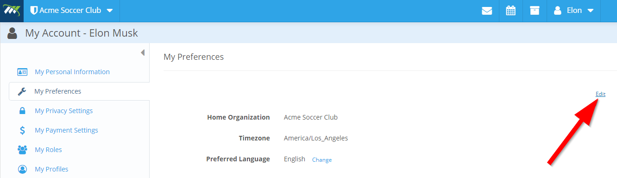Click the group icon next to My Roles
Image resolution: width=617 pixels, height=178 pixels.
tap(22, 150)
